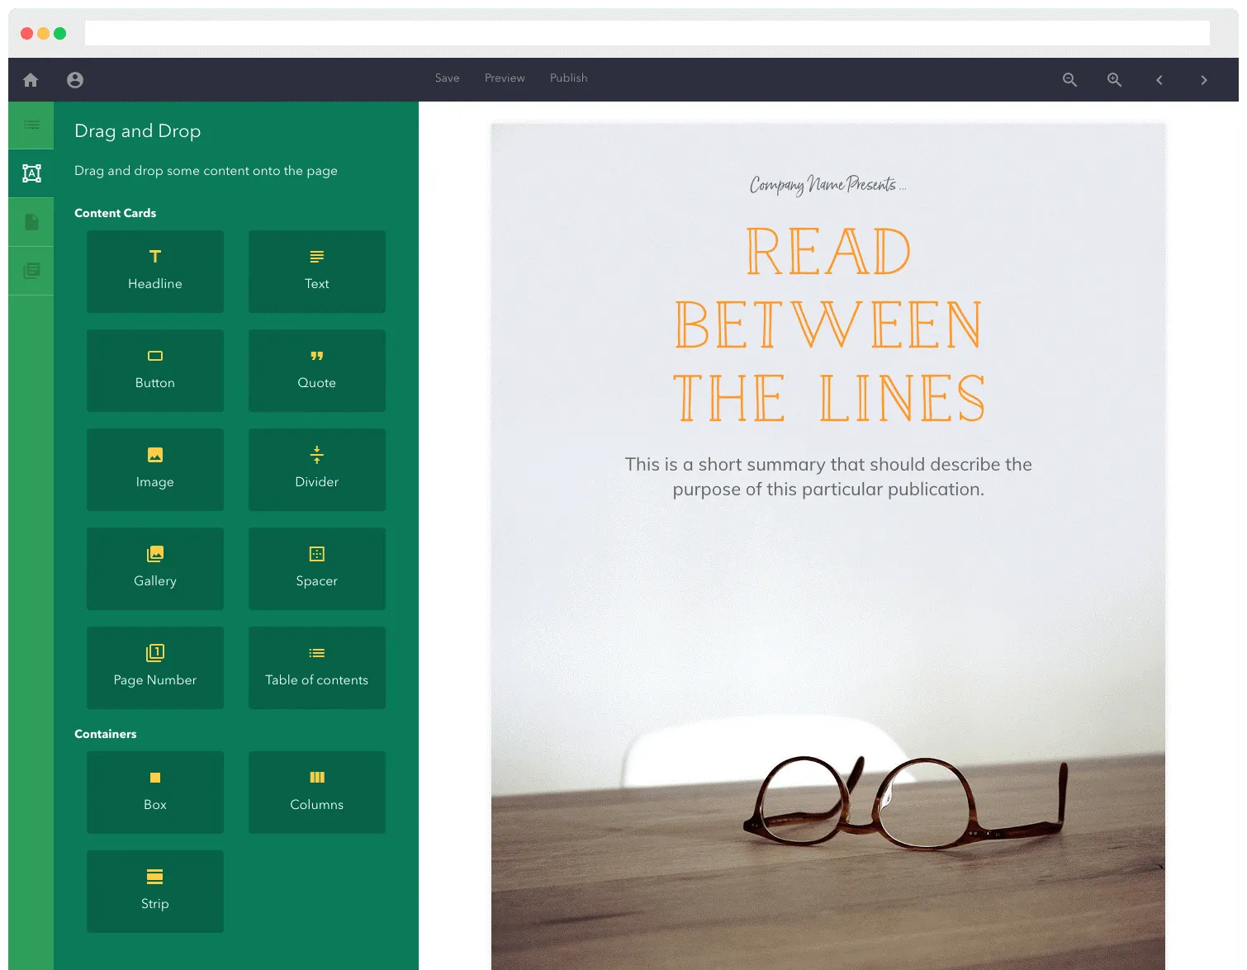Select the Gallery content card

[155, 569]
